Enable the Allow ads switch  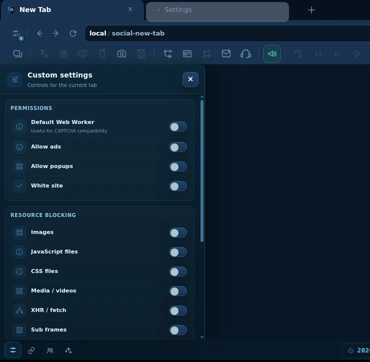(x=178, y=147)
